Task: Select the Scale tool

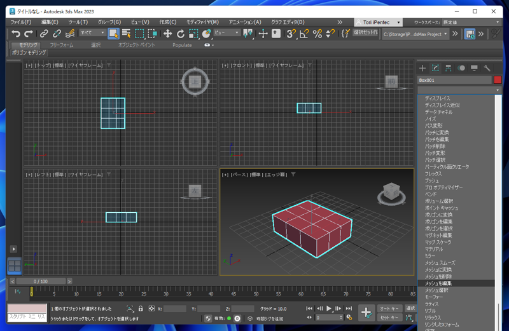Action: point(193,34)
